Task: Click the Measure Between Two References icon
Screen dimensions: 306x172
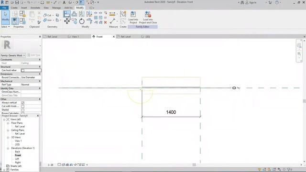Action: 112,21
